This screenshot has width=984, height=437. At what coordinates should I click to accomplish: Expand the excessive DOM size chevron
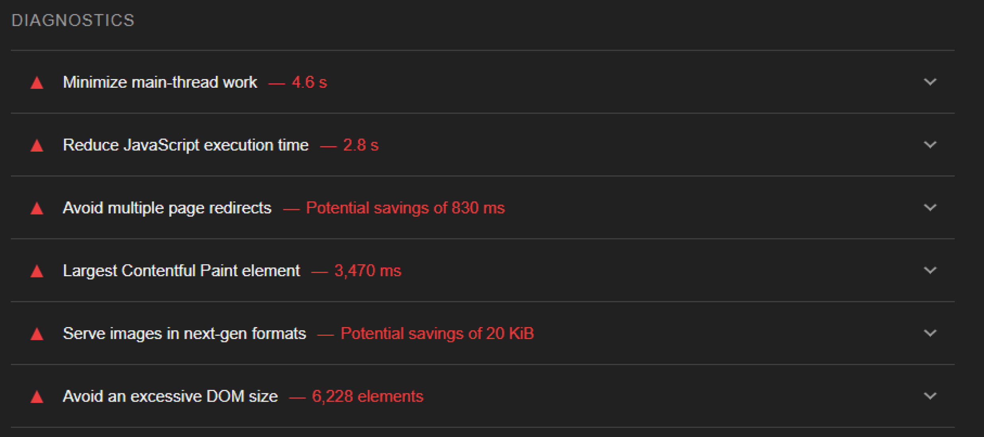[x=930, y=396]
